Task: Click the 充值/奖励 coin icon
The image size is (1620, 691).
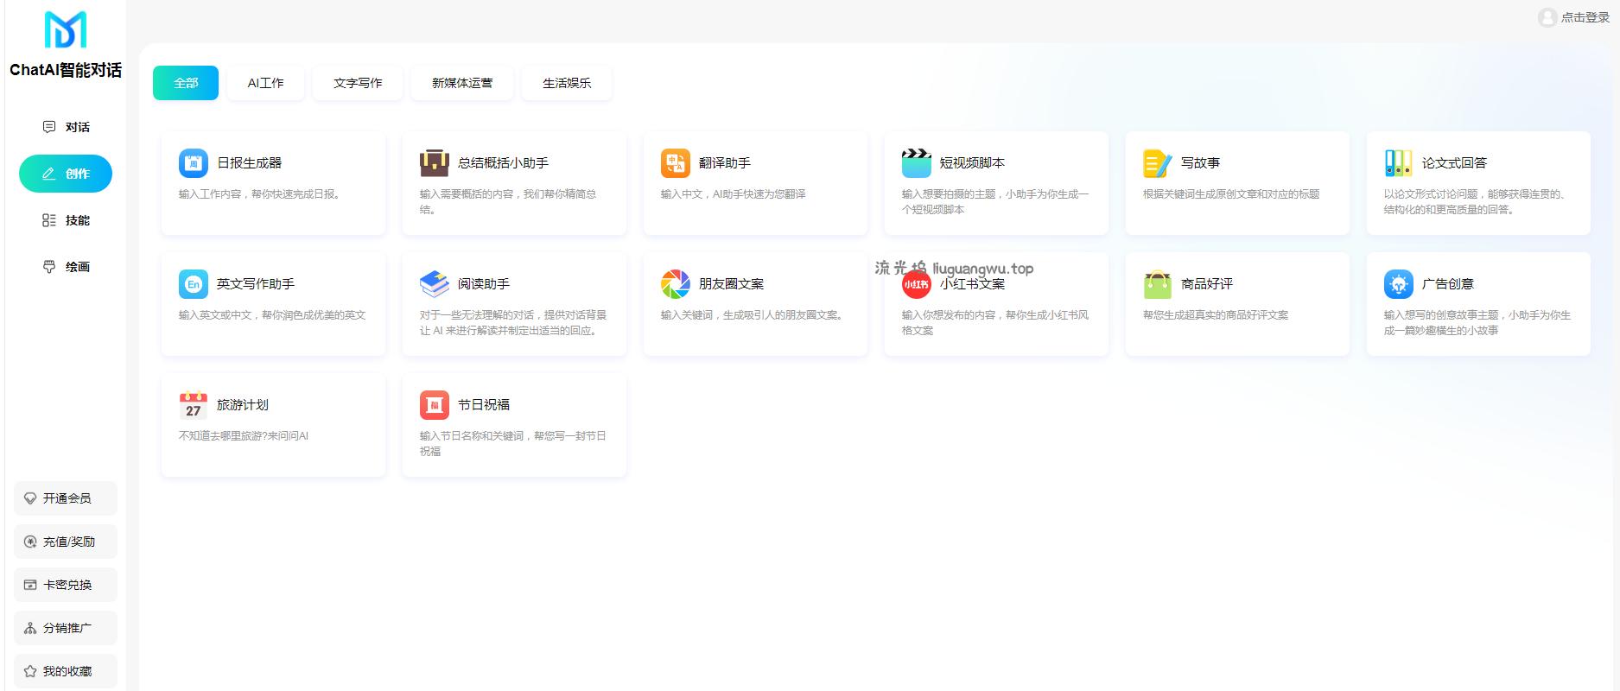Action: click(x=30, y=542)
